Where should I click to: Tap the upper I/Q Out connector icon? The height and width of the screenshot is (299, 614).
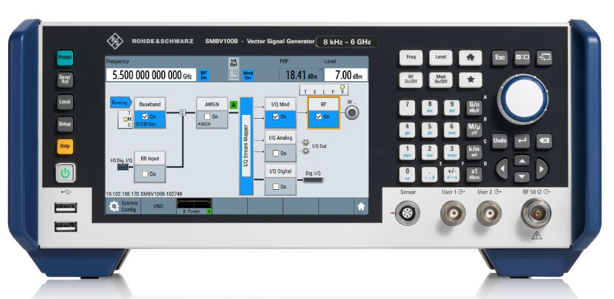(306, 142)
